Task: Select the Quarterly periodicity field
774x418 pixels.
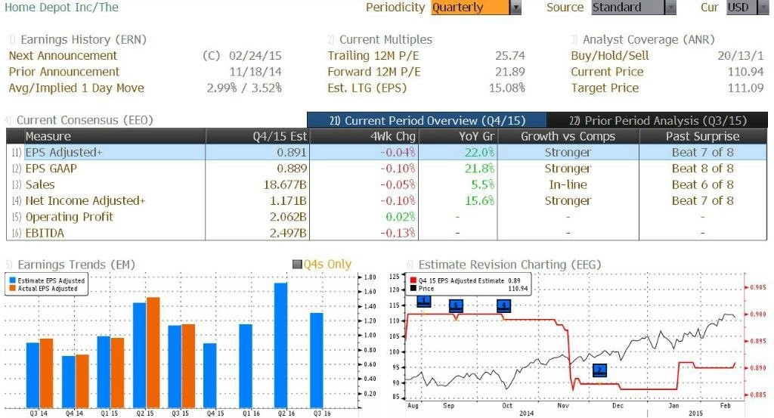Action: (470, 8)
